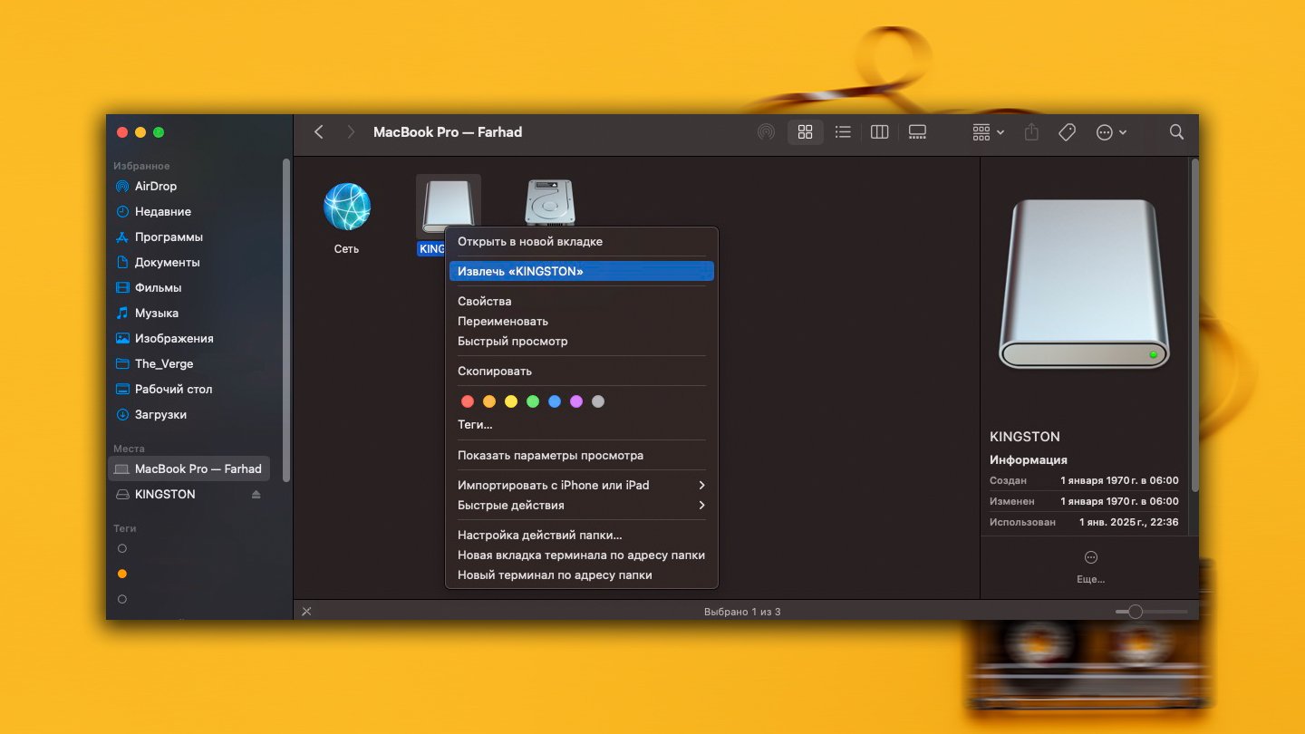Click the X icon in the status bar
1305x734 pixels.
(x=306, y=612)
